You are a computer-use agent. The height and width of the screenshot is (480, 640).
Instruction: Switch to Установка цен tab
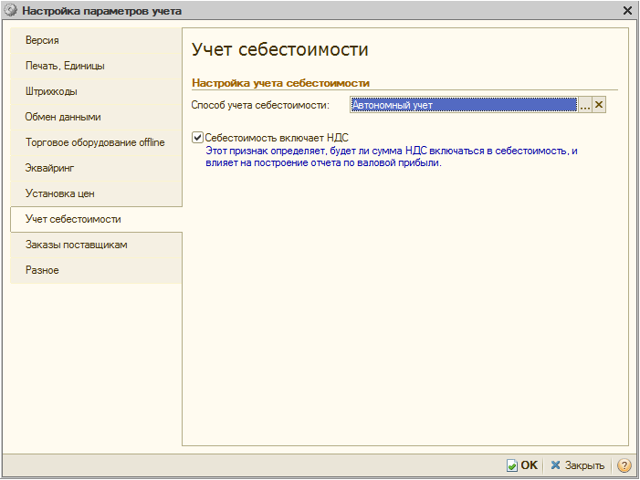(x=96, y=194)
